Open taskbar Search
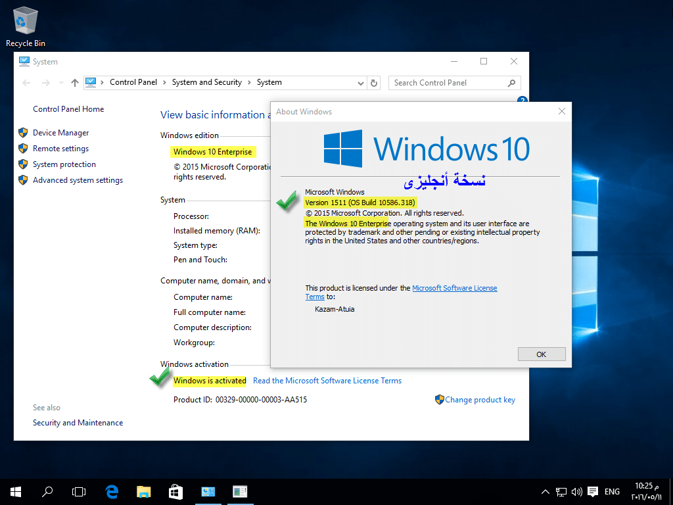The height and width of the screenshot is (505, 673). (x=47, y=492)
